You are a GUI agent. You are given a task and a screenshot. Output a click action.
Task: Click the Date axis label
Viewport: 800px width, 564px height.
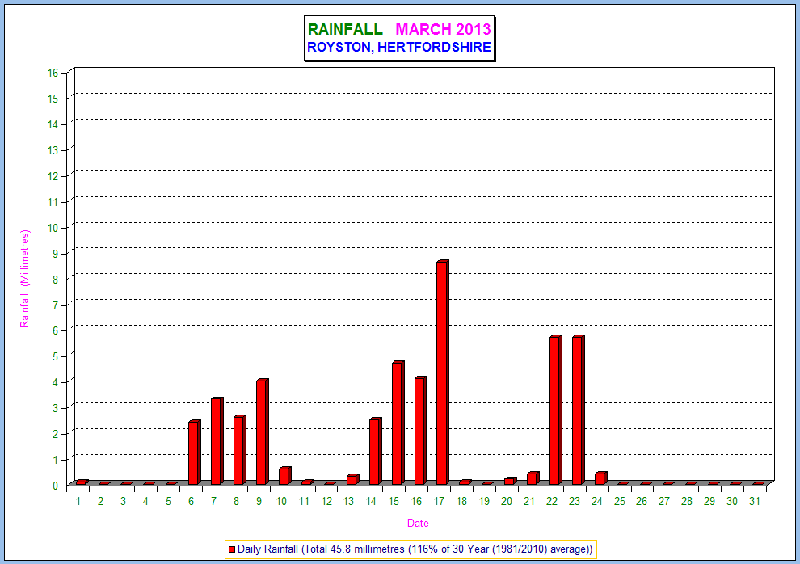[x=418, y=524]
